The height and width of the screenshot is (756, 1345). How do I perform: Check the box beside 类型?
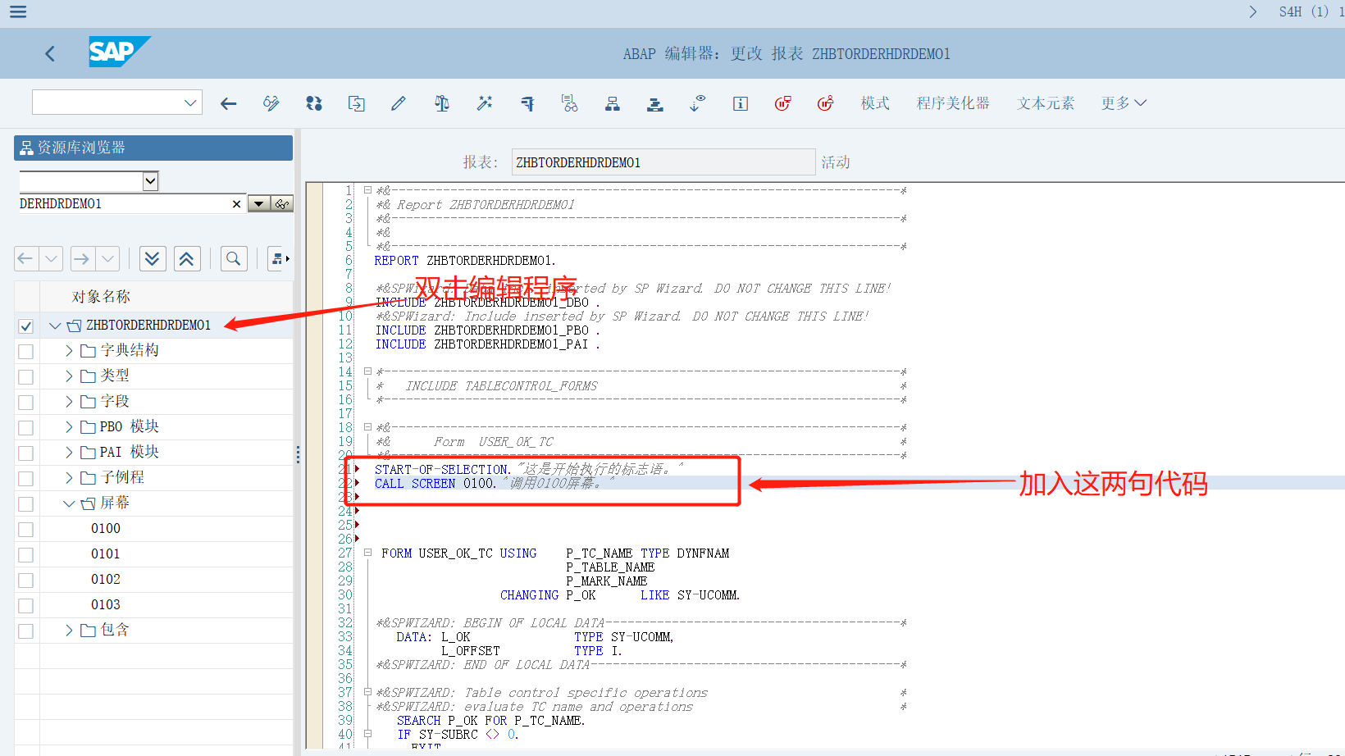pyautogui.click(x=26, y=377)
